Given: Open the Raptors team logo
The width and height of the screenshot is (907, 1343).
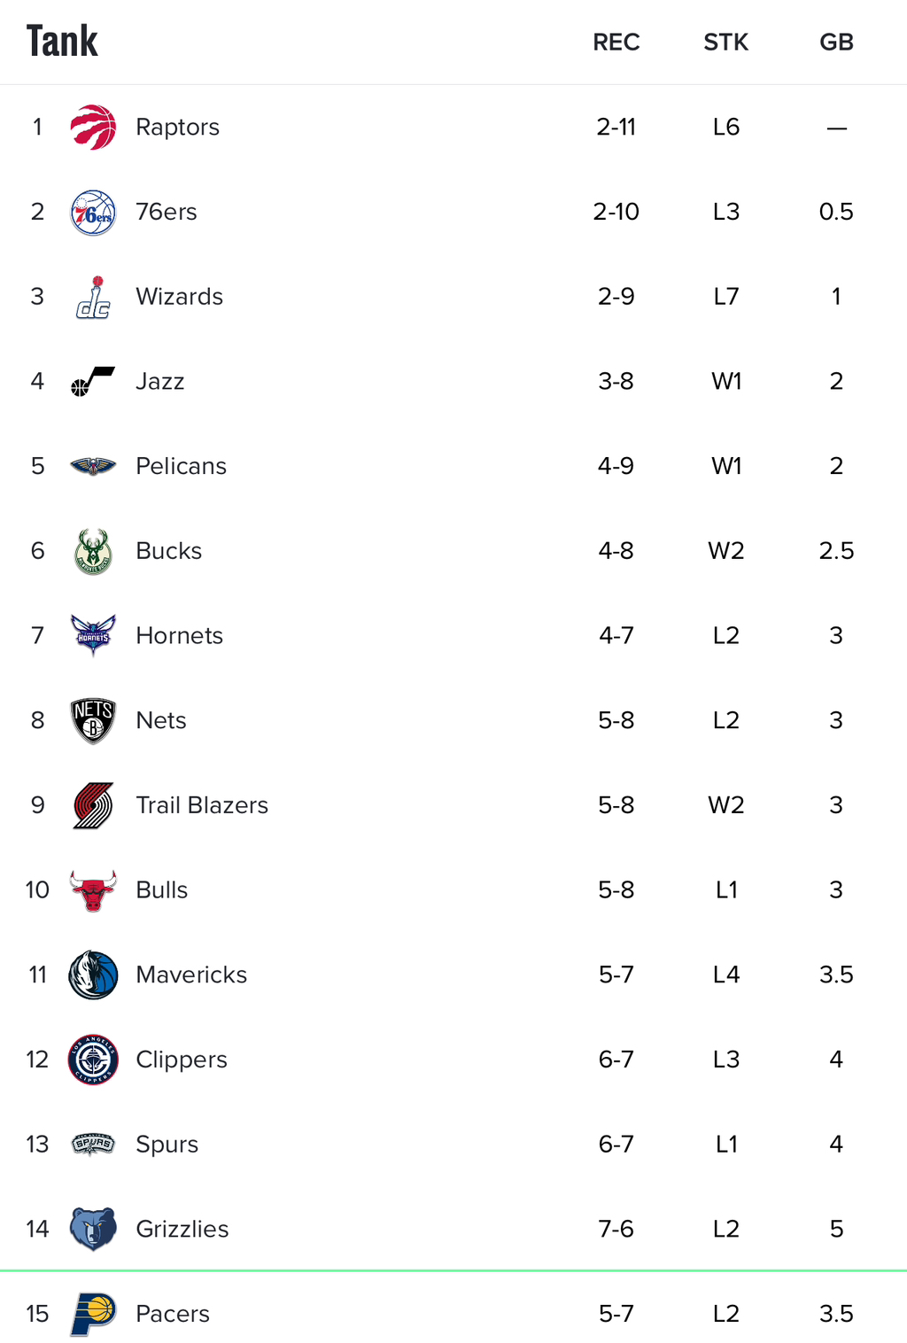Looking at the screenshot, I should [x=93, y=127].
